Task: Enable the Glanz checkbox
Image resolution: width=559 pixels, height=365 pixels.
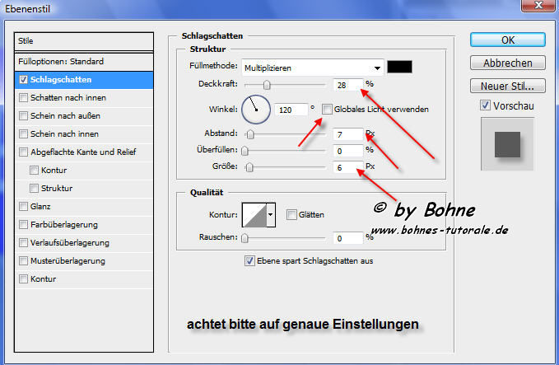Action: (24, 206)
